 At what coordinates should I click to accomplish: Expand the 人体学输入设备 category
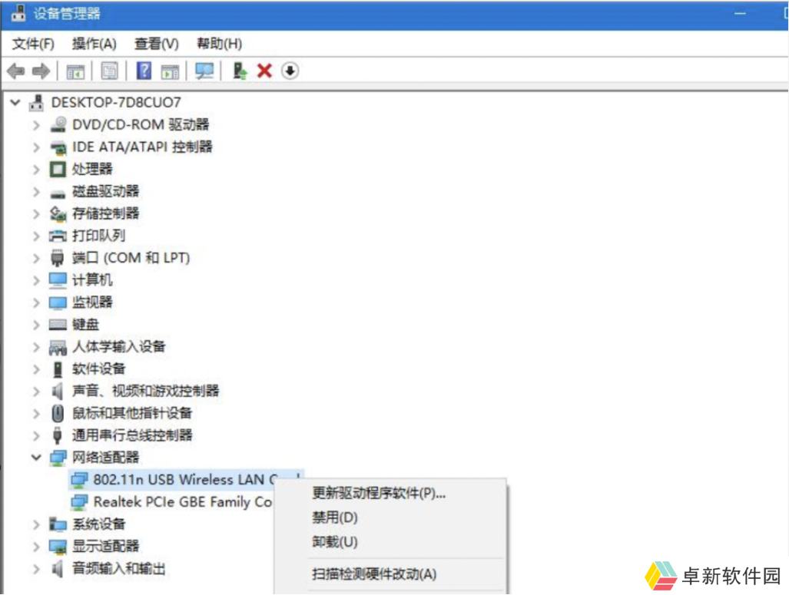pyautogui.click(x=36, y=346)
